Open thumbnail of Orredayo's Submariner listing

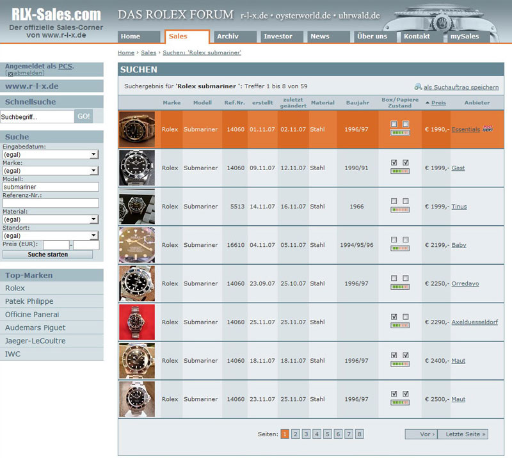[137, 283]
